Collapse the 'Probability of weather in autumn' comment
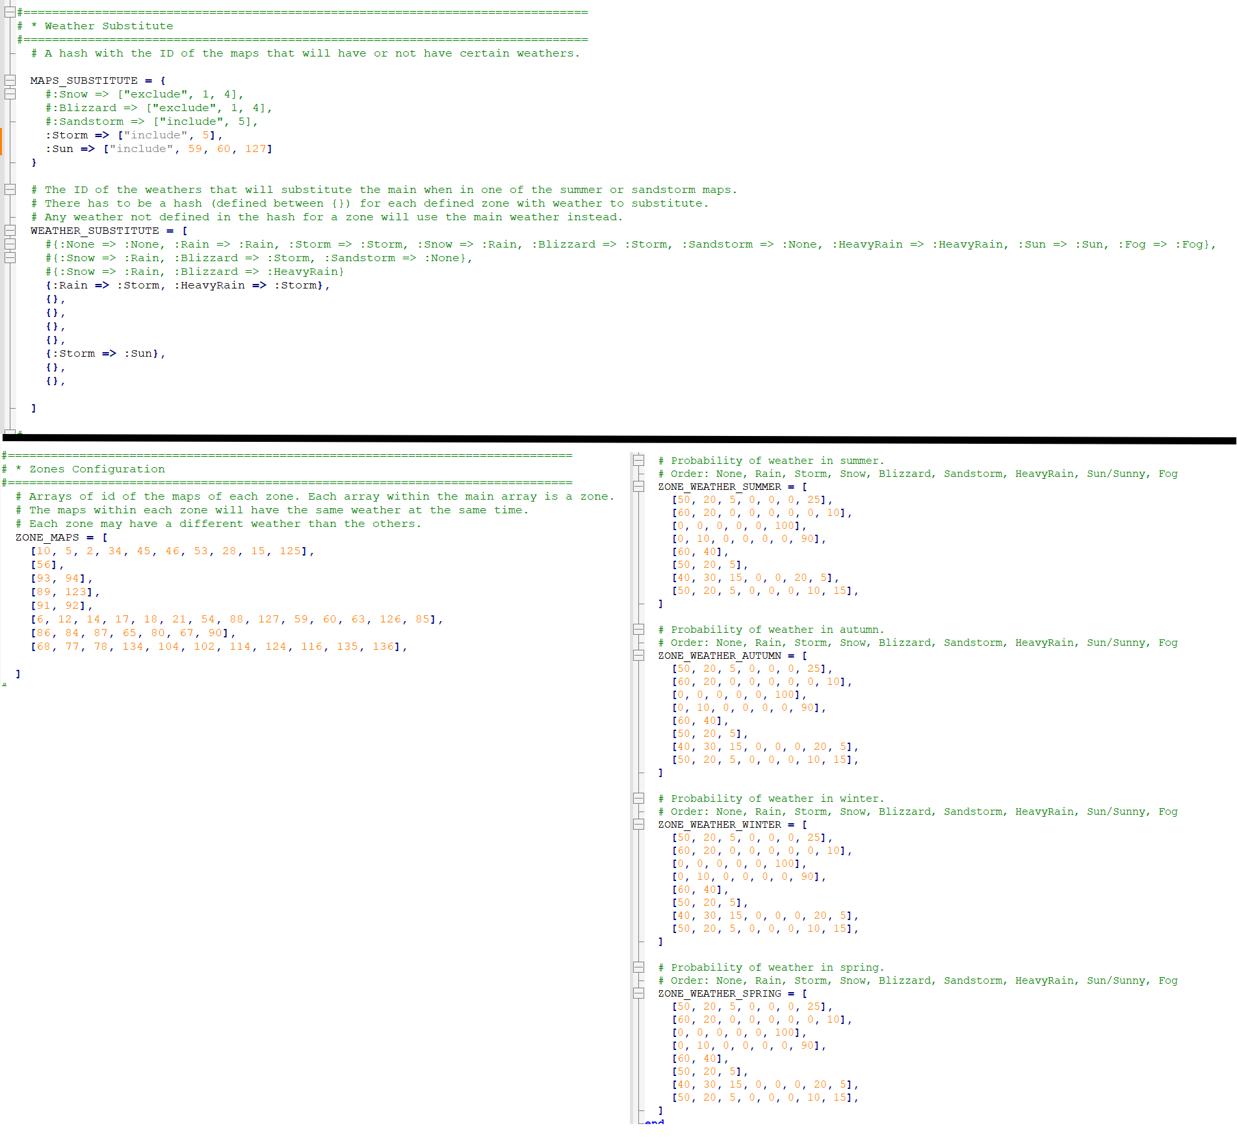Screen dimensions: 1237x1139 point(638,630)
